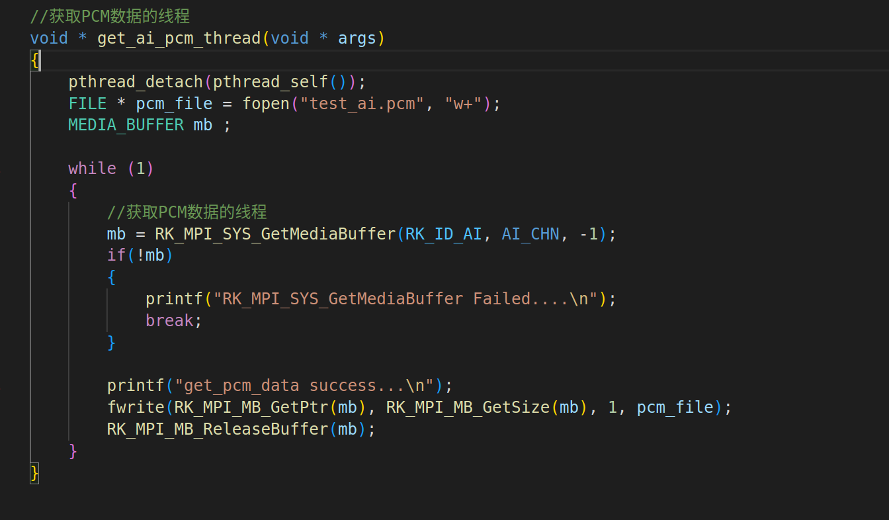Click the function name get_ai_pcm_thread
The image size is (889, 520).
179,38
